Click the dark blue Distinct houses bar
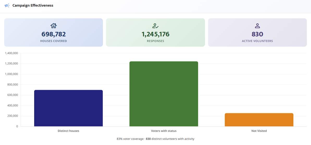This screenshot has width=311, height=145. [69, 108]
